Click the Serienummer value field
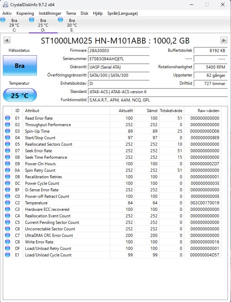 118,59
